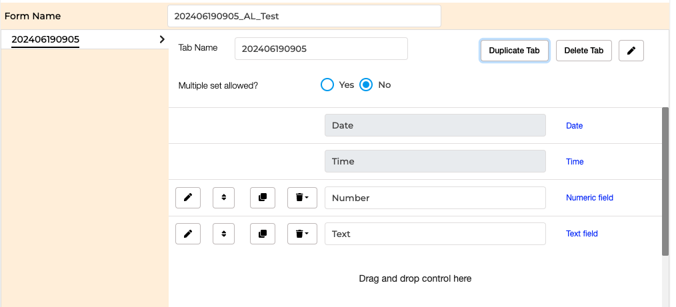Image resolution: width=676 pixels, height=307 pixels.
Task: Click the vertical scrollbar of field list
Action: (x=665, y=182)
